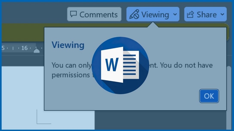Click the light blue document page area
The height and width of the screenshot is (131, 234).
48,98
